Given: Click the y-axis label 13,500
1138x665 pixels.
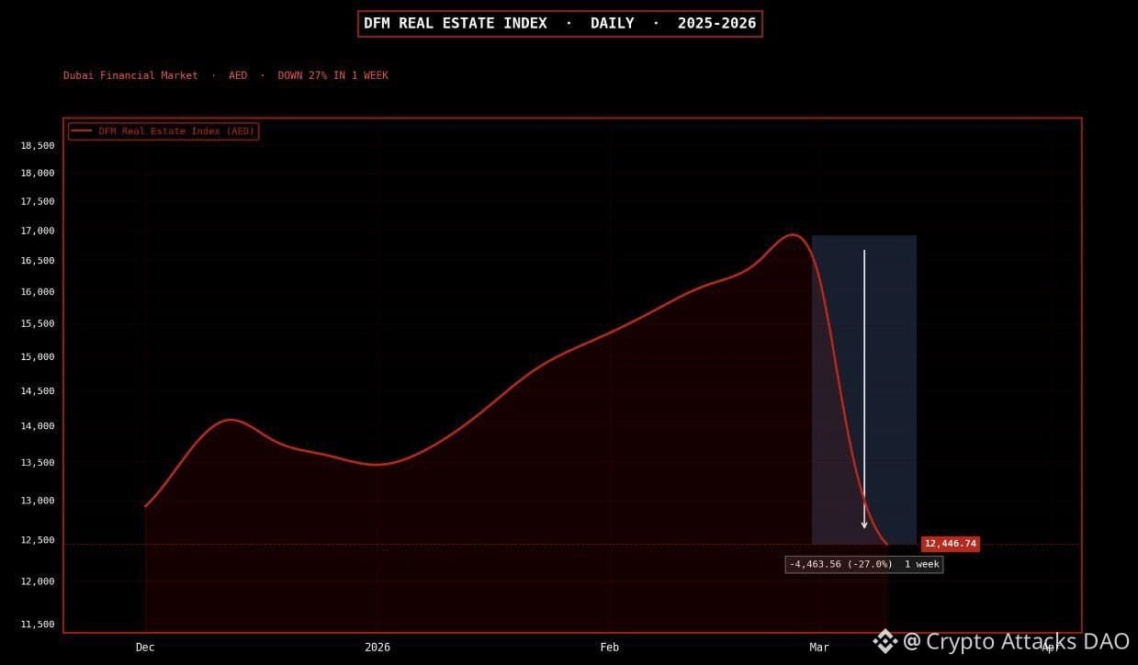Looking at the screenshot, I should [38, 463].
